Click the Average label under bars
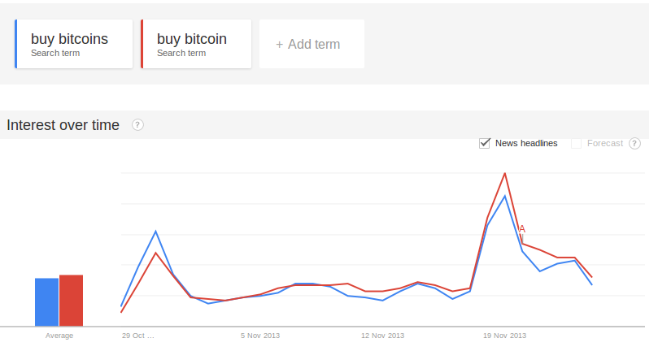Image resolution: width=658 pixels, height=351 pixels. coord(59,336)
